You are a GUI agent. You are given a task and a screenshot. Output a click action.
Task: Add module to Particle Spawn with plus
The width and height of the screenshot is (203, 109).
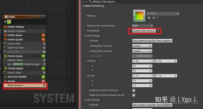point(43,56)
